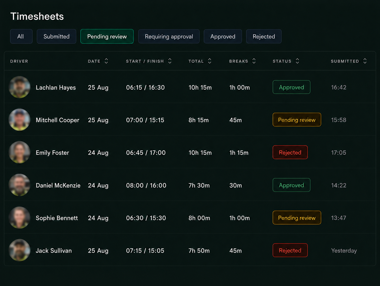Select driver name Jack Sullivan
This screenshot has height=286, width=380.
click(54, 251)
